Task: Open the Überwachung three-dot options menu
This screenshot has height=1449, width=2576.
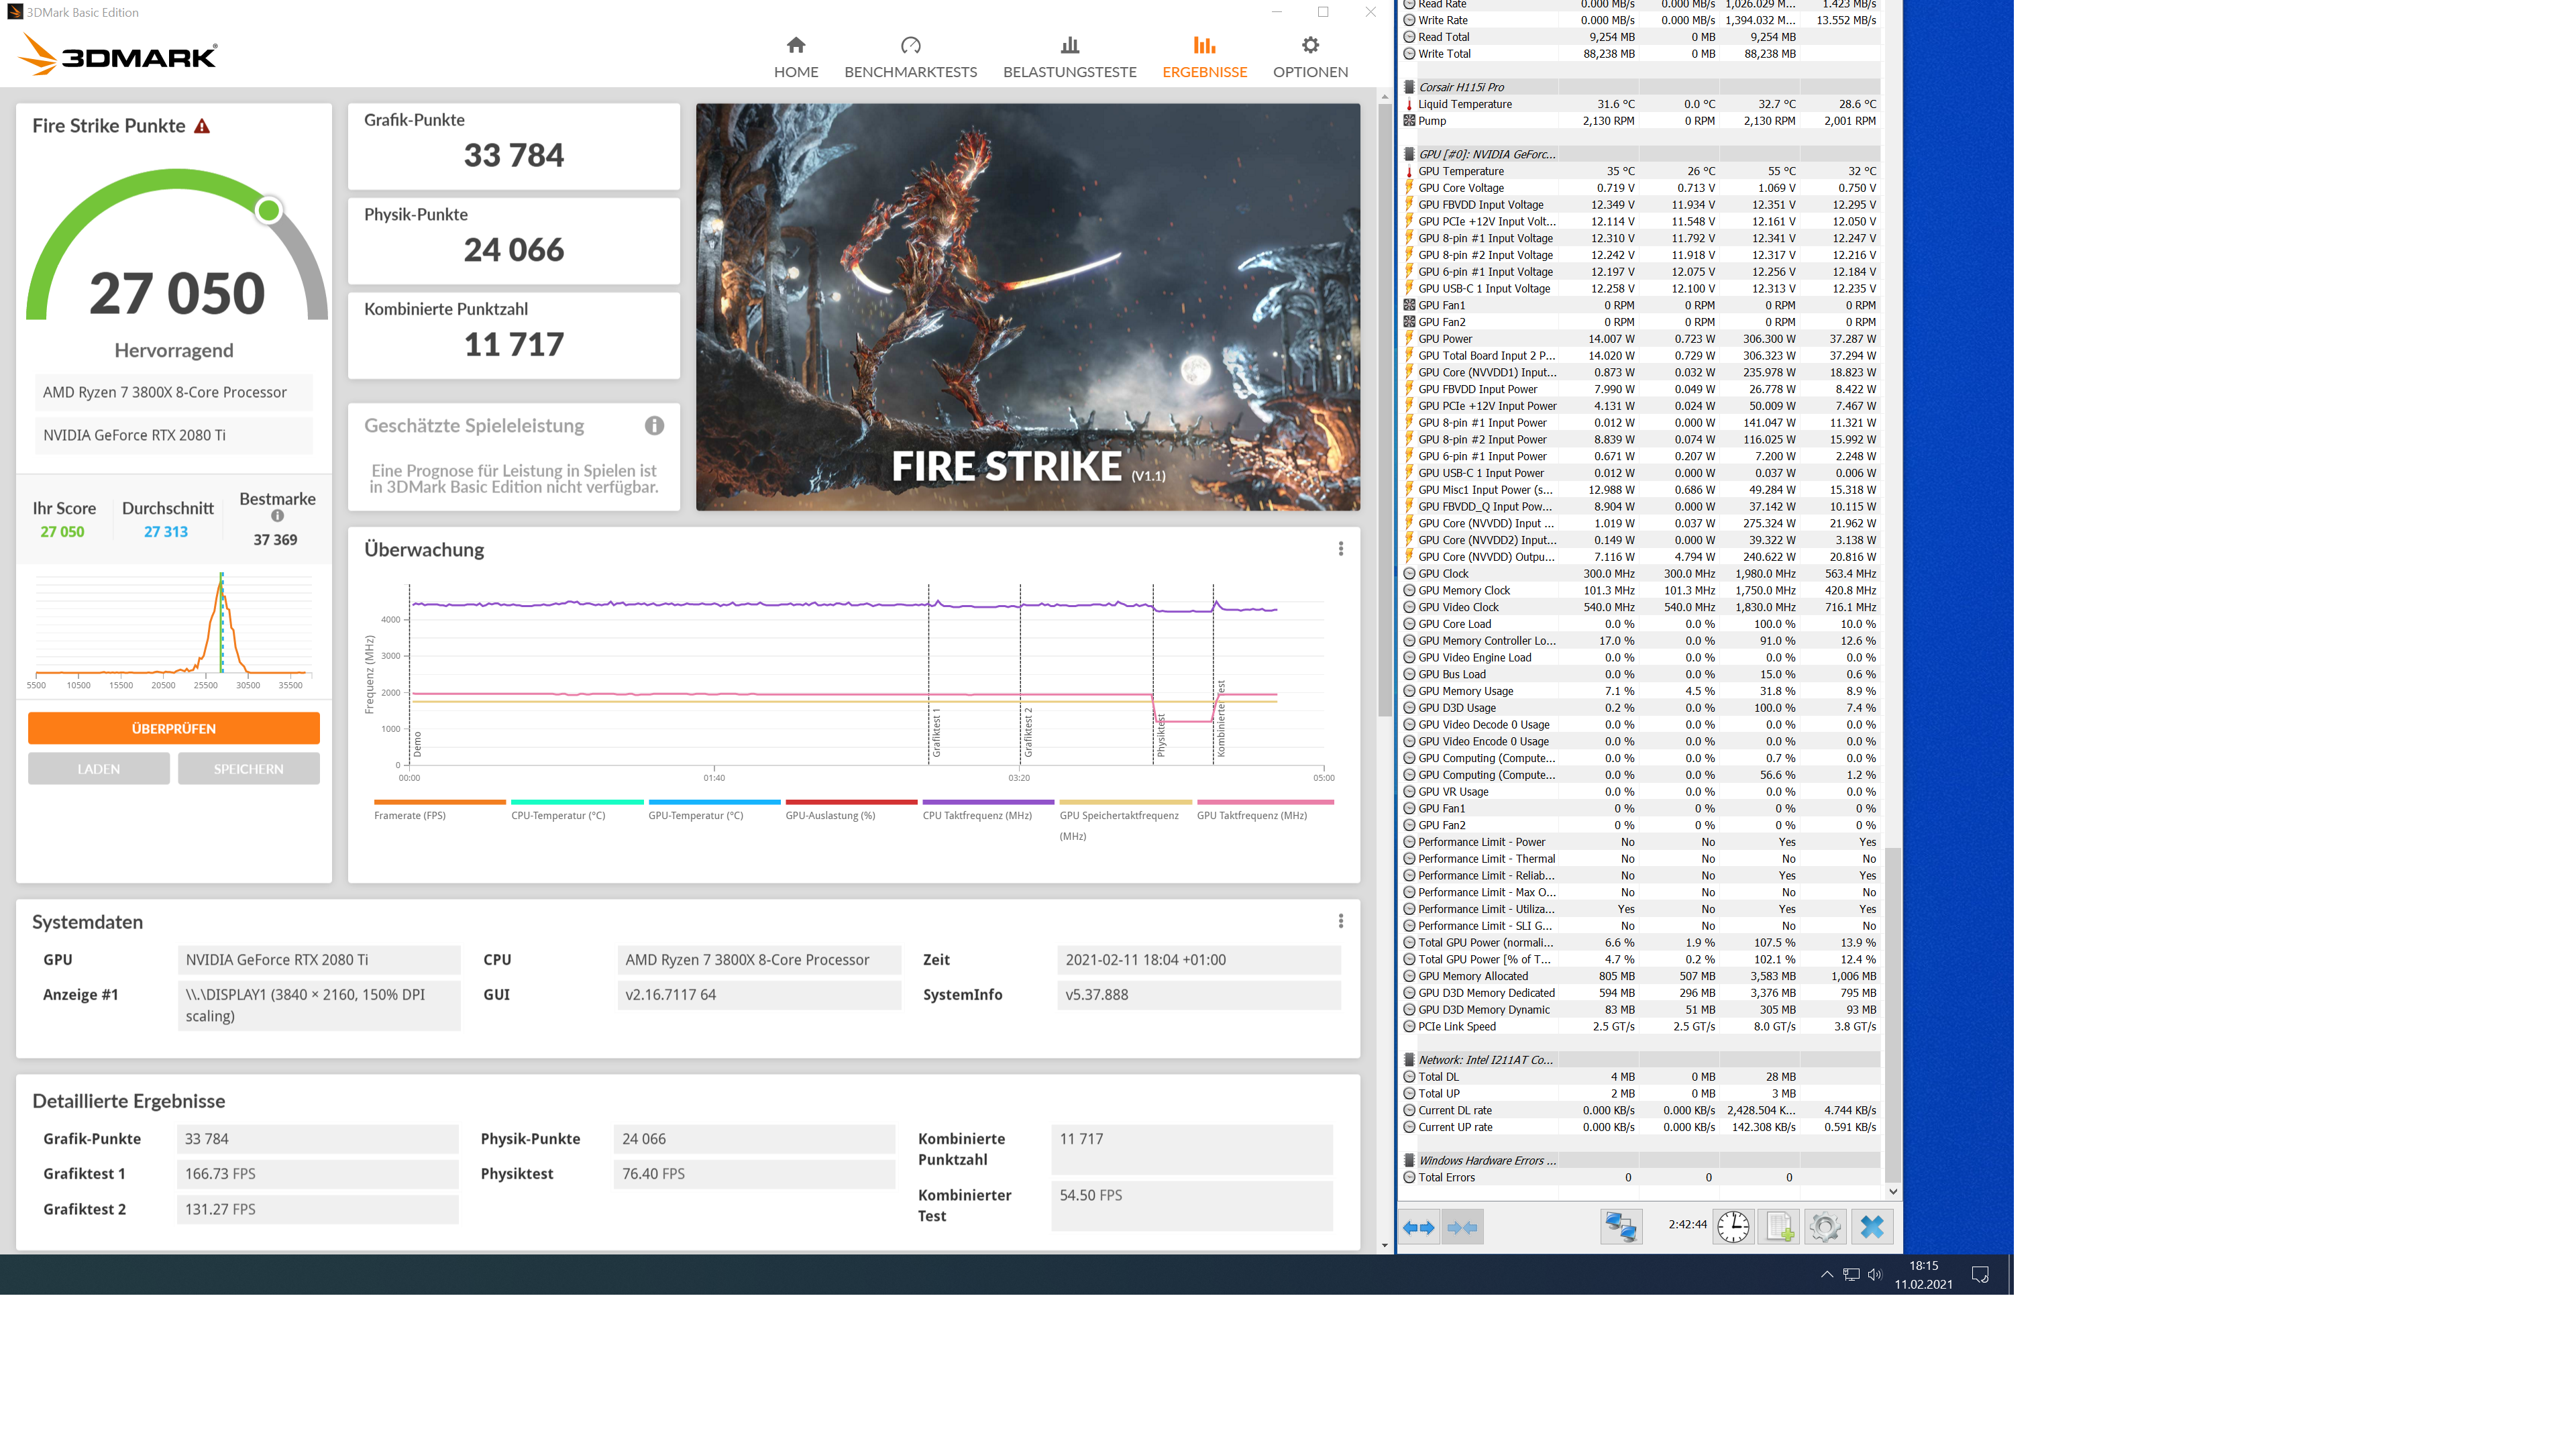Action: click(1340, 549)
